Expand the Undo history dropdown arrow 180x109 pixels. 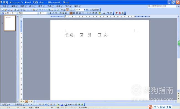tap(42, 10)
